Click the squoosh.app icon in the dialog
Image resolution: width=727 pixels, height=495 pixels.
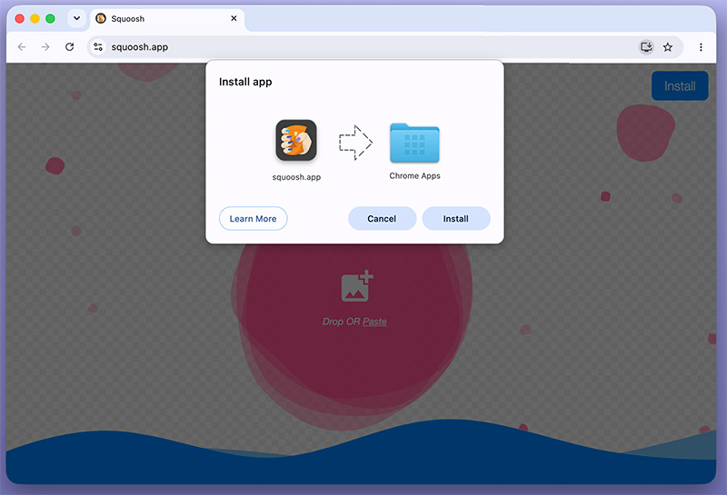click(296, 141)
